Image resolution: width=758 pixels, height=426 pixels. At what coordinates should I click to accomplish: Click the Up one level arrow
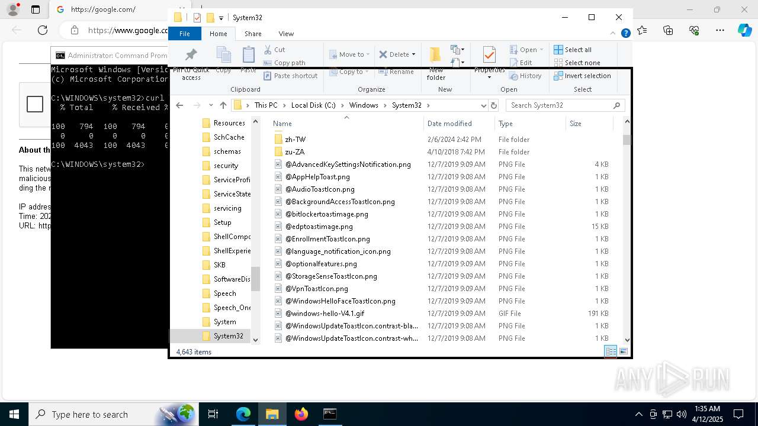(223, 105)
